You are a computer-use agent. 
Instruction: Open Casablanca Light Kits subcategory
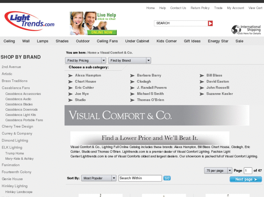point(21,115)
